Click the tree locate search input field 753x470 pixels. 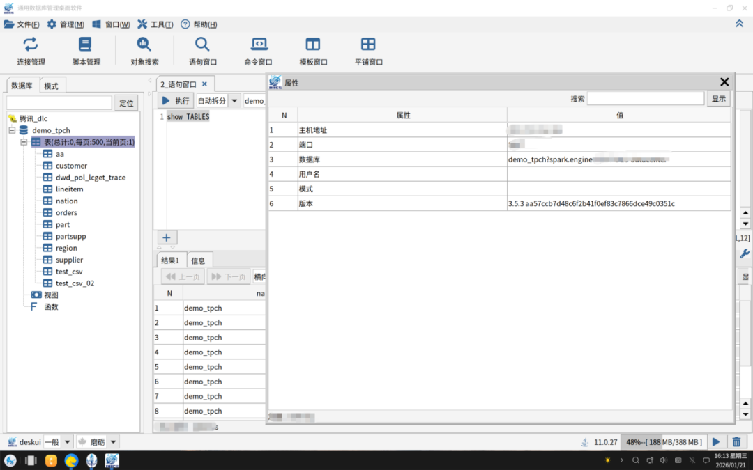[59, 102]
